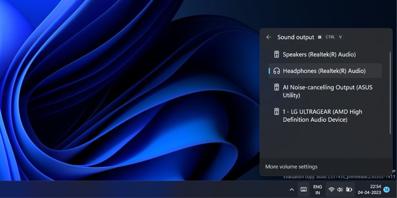Open the ENG IN language switcher
The width and height of the screenshot is (397, 198).
tap(317, 189)
